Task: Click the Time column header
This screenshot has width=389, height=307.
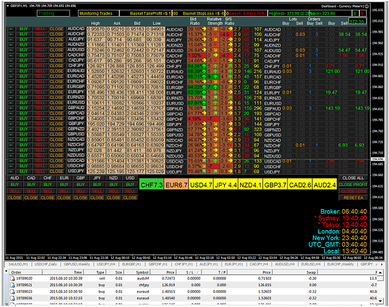Action: point(62,272)
